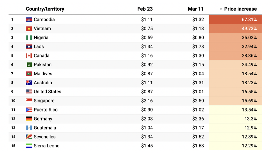
Task: Click the United States flag icon
Action: coord(29,92)
